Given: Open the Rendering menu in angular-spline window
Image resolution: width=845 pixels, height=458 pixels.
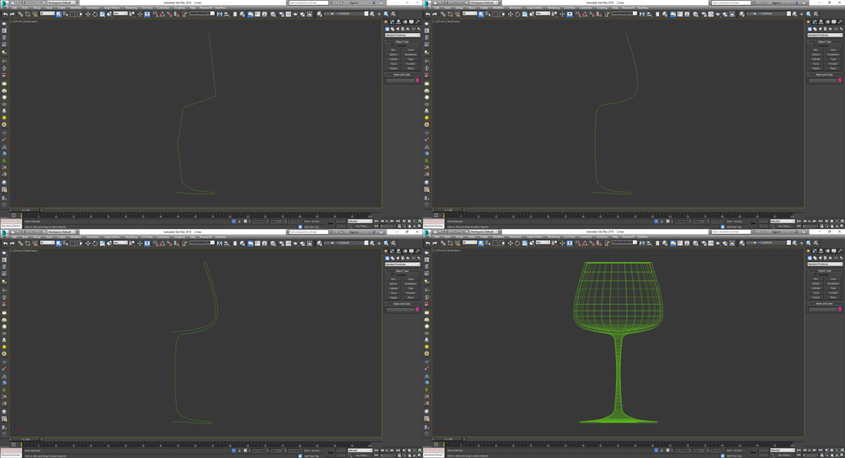Looking at the screenshot, I should click(131, 8).
